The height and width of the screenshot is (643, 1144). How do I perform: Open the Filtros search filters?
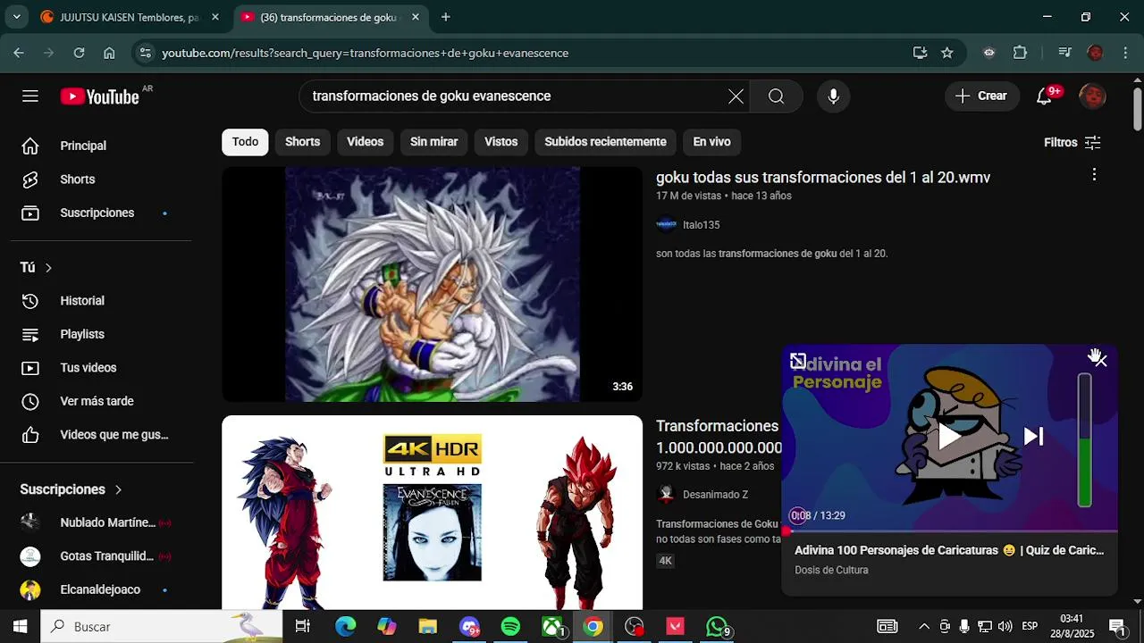pyautogui.click(x=1072, y=143)
